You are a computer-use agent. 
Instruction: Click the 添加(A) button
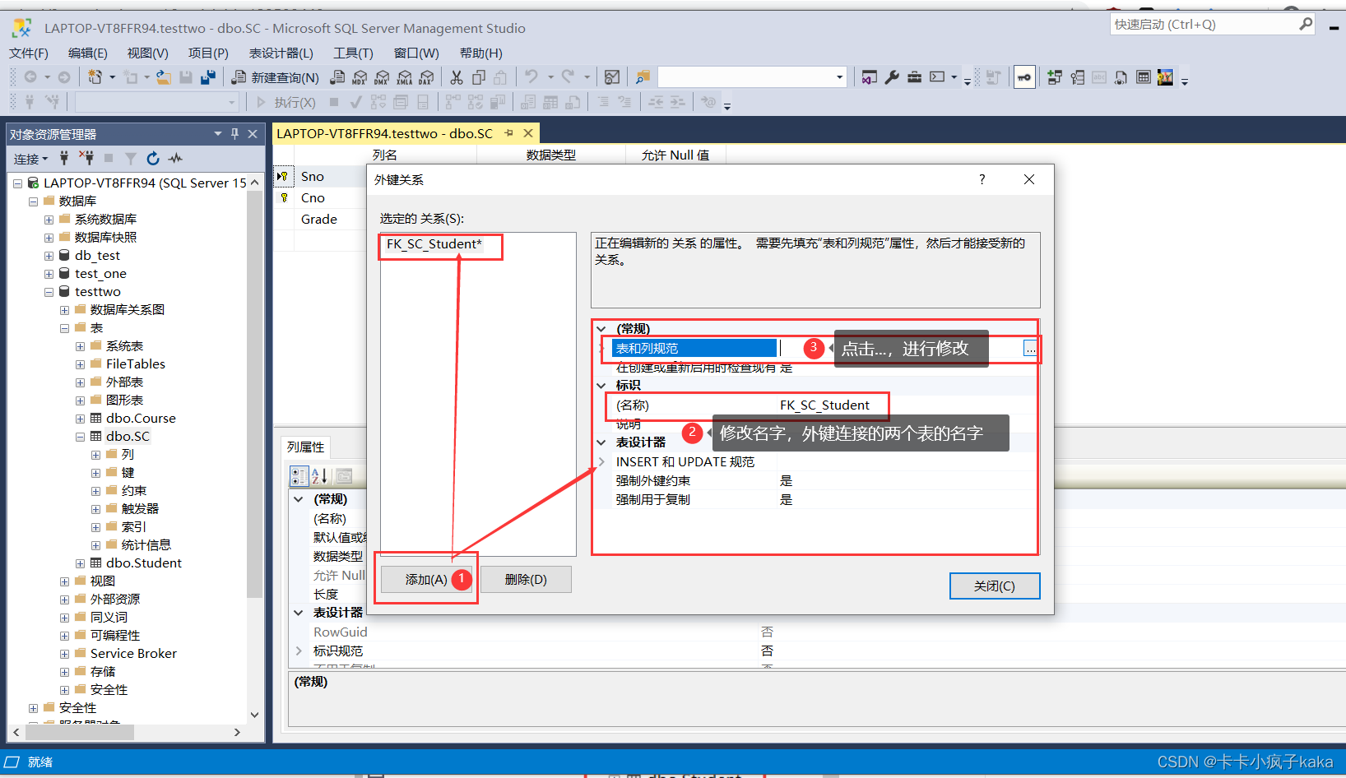pos(426,580)
